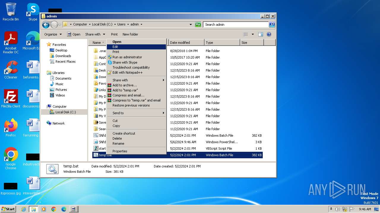Click the Back navigation arrow
The image size is (380, 213).
(46, 25)
